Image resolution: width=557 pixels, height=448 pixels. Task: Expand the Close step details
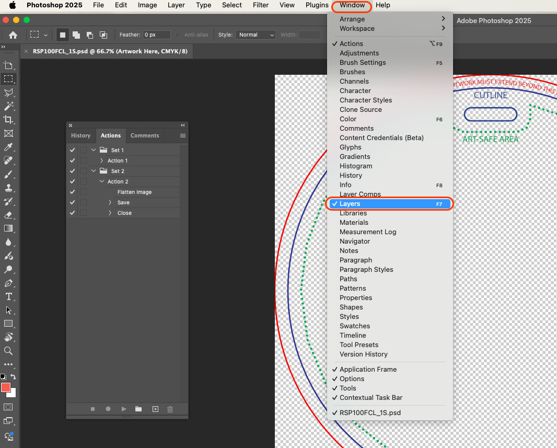[110, 213]
